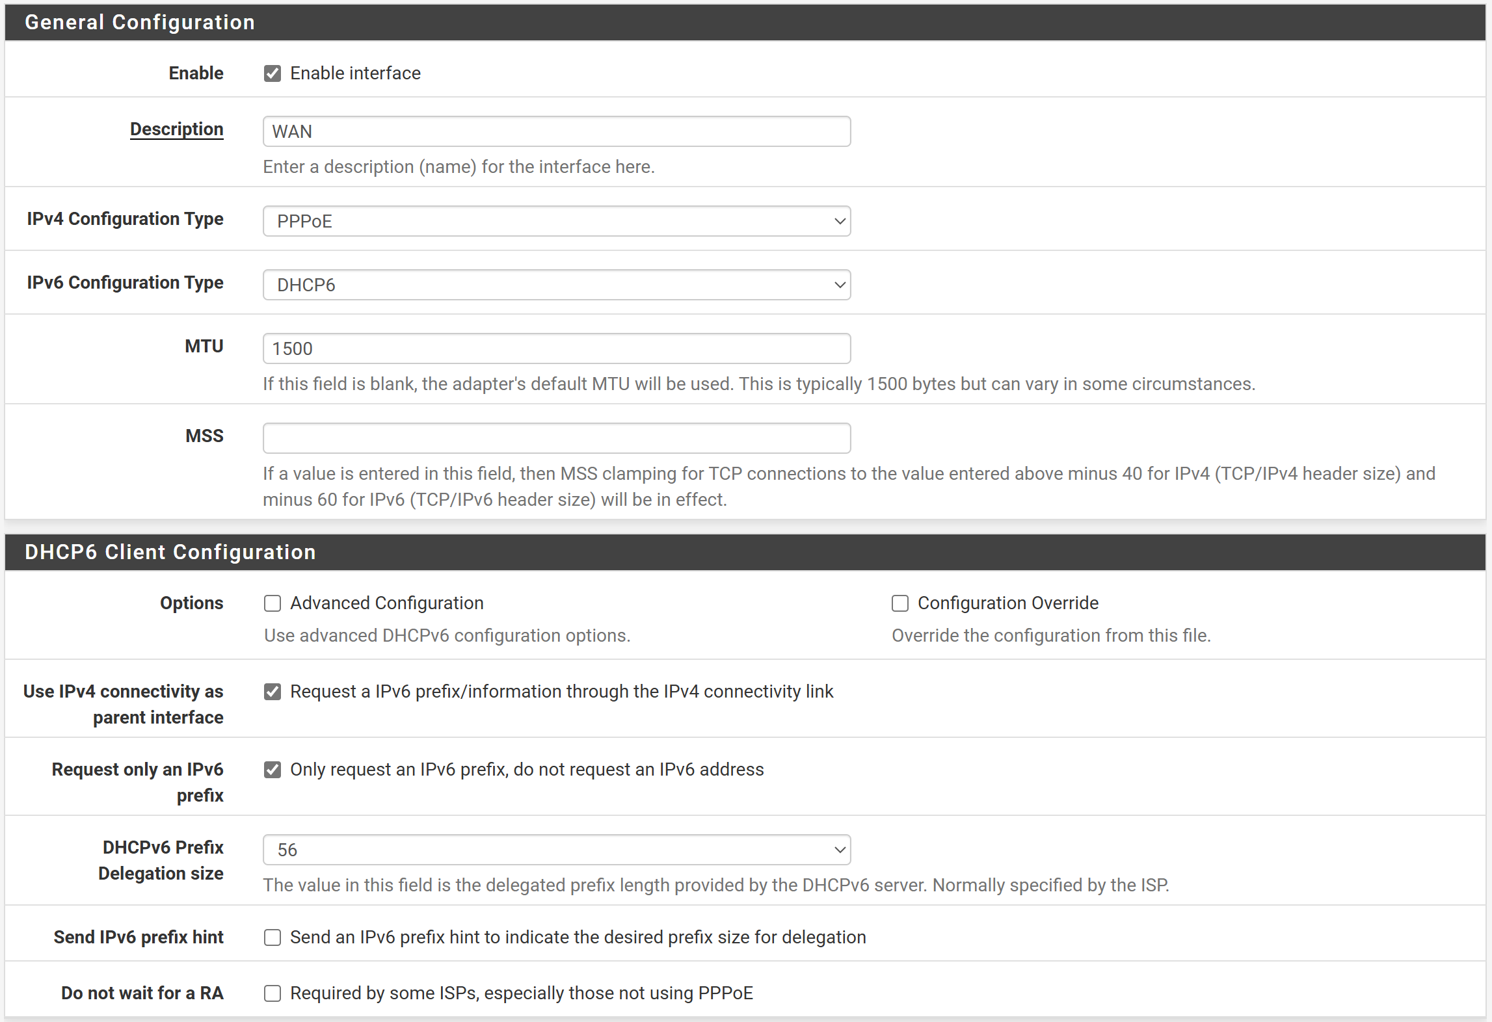
Task: Enable Send an IPv6 prefix hint checkbox
Action: click(273, 937)
